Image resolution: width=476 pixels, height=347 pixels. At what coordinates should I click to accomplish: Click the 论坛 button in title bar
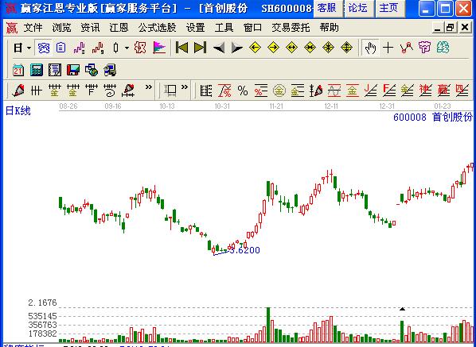pos(357,8)
